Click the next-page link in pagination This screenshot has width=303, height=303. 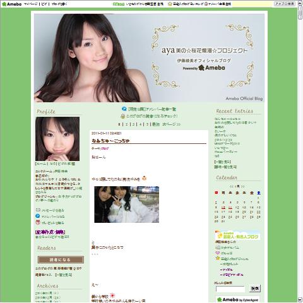[171, 124]
